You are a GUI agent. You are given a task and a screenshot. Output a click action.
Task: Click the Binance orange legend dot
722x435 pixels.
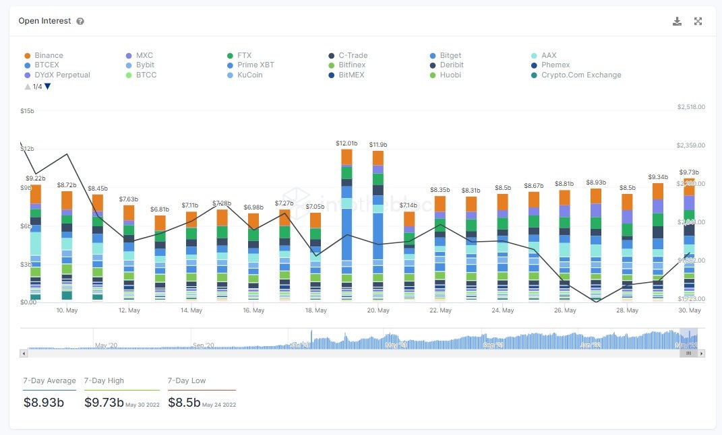point(27,55)
